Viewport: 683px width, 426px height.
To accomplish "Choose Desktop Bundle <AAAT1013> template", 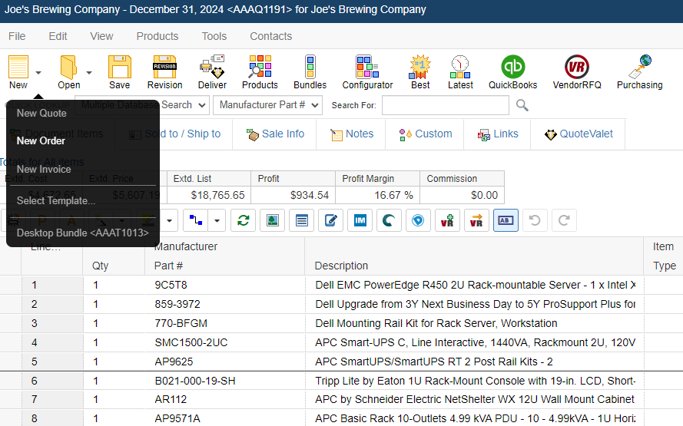I will [x=83, y=233].
